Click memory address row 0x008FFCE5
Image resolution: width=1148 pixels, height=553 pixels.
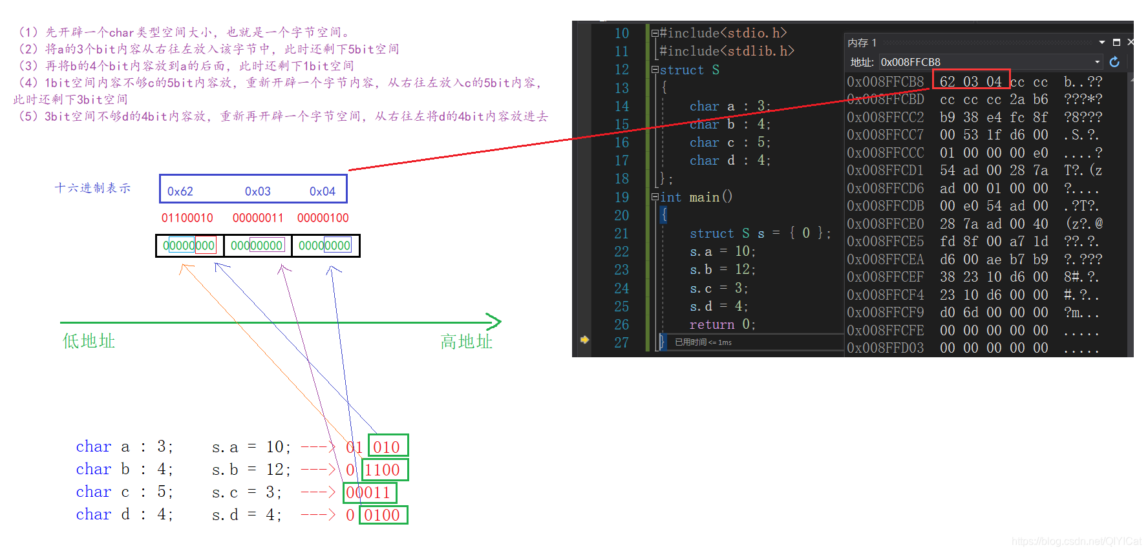[x=886, y=242]
